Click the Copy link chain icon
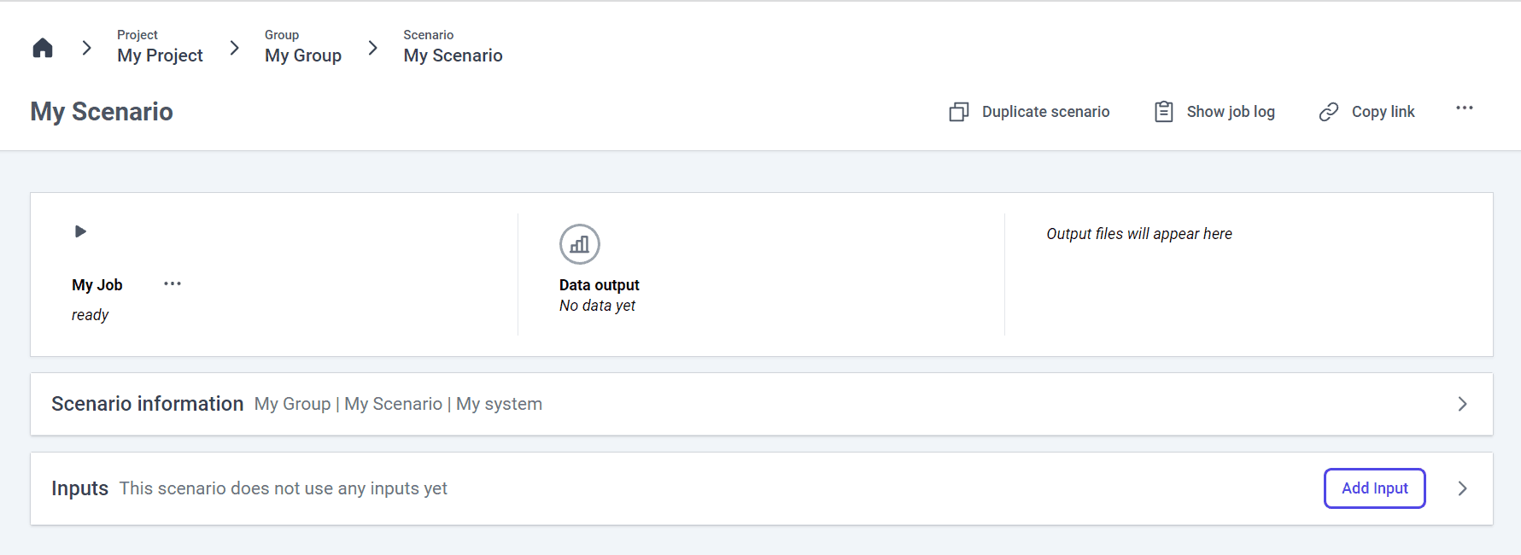The image size is (1521, 555). (x=1329, y=112)
